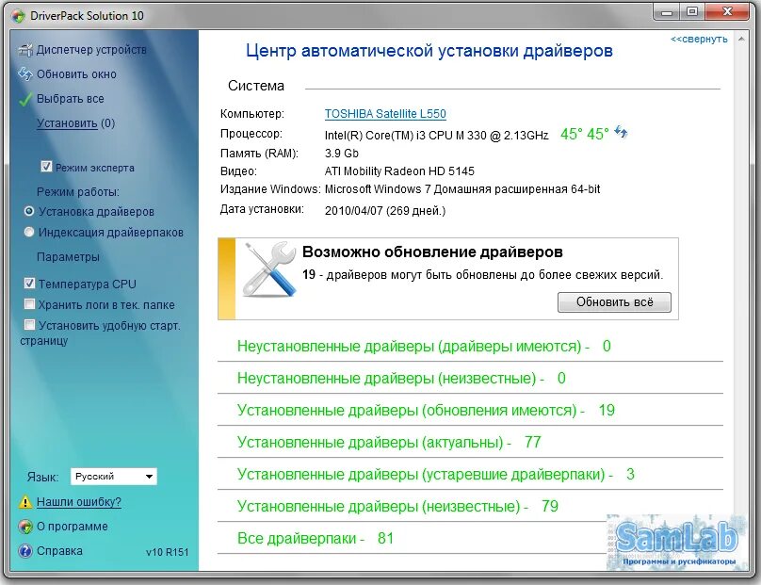Click the install date 2010/04/07 value
Screen dimensions: 761x585
click(385, 211)
